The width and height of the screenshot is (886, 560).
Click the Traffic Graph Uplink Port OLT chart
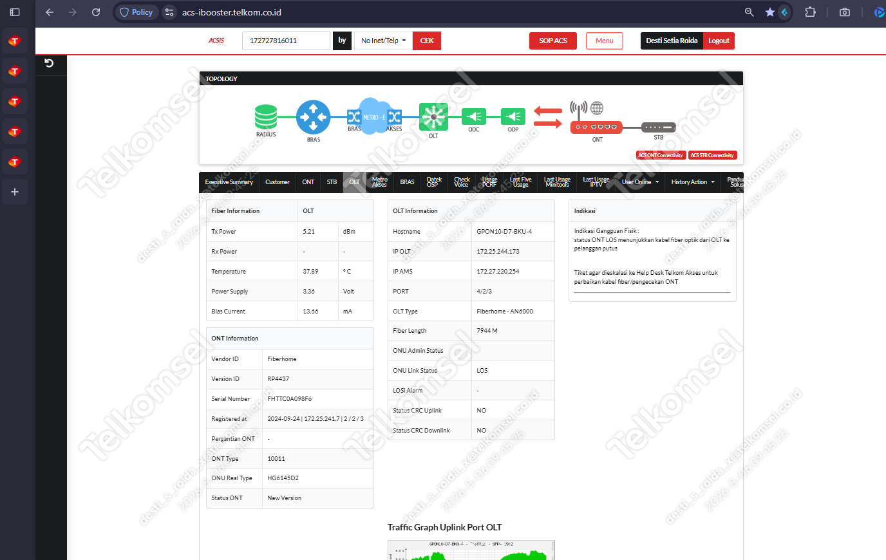click(x=471, y=550)
